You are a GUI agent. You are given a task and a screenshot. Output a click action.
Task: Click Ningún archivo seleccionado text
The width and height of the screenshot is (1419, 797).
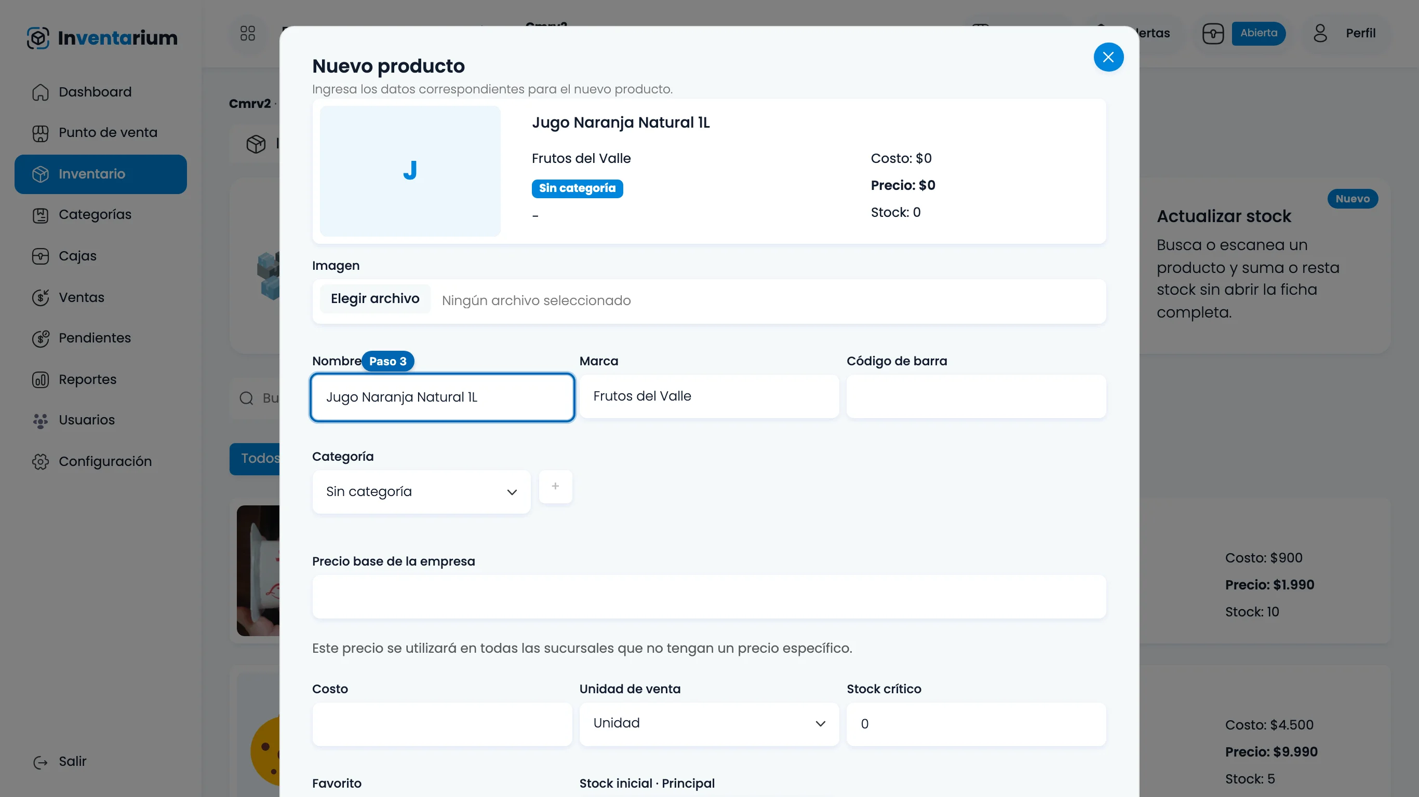coord(536,300)
